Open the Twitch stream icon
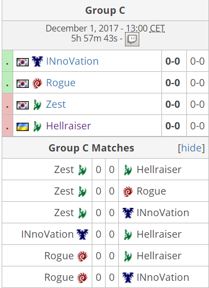Screen dimensions: 209x288 point(132,39)
